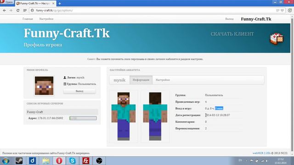The width and height of the screenshot is (294, 165).
Task: Close the Funny-Craft.Tk browser tab
Action: pyautogui.click(x=53, y=3)
